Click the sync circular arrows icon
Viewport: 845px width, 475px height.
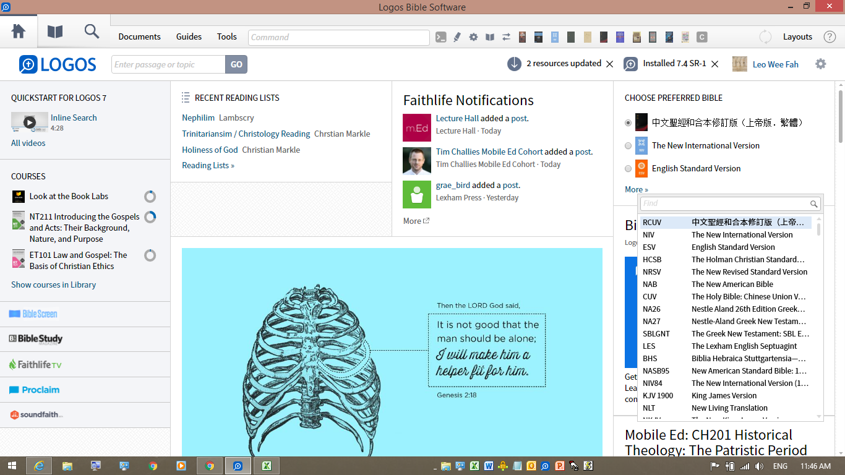[x=765, y=36]
